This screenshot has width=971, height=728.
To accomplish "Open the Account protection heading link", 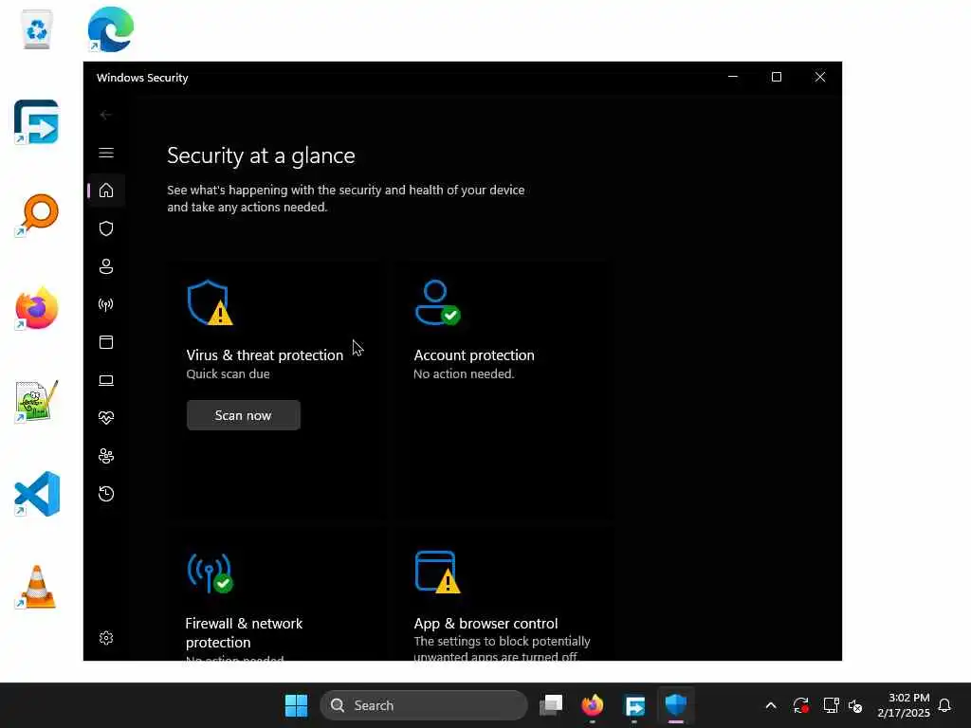I will click(x=474, y=355).
